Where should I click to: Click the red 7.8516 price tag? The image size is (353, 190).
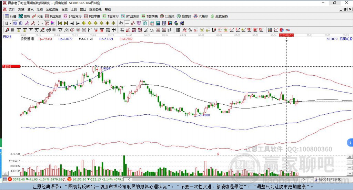tap(11, 66)
